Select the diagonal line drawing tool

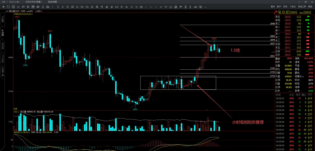(146, 7)
